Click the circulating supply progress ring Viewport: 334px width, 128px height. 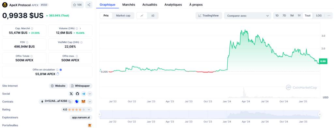tap(57, 74)
